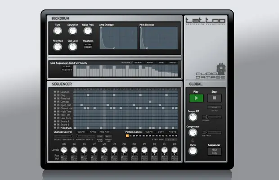Select the Open Hat channel
This screenshot has height=180, width=279.
pyautogui.click(x=66, y=105)
